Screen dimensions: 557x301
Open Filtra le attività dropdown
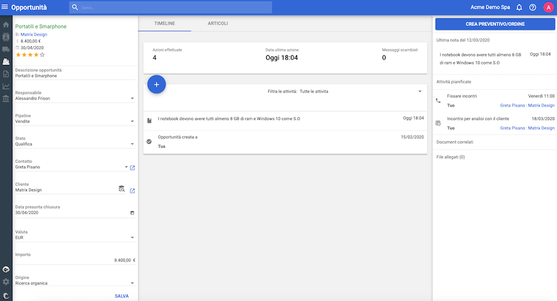[x=420, y=91]
